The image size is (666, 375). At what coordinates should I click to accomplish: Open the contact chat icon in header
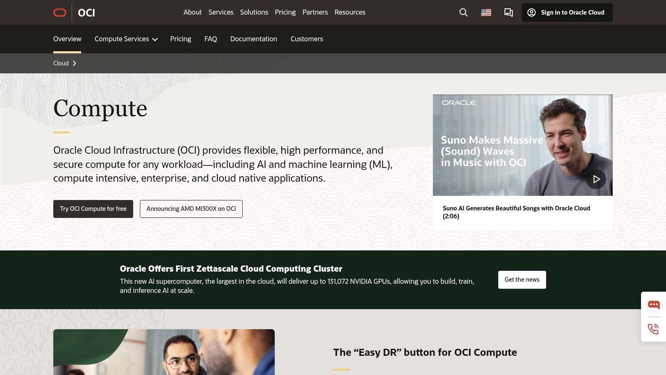[509, 12]
